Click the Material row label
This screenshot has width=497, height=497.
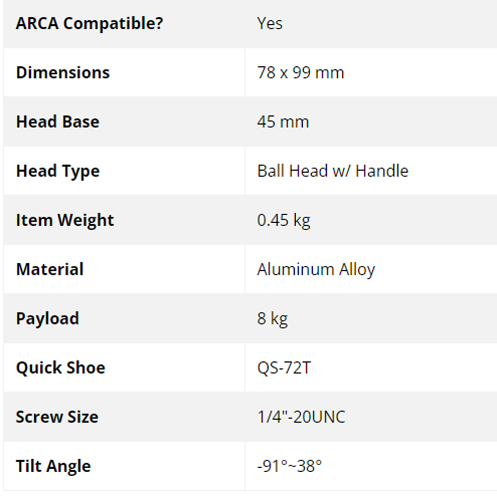tap(50, 269)
